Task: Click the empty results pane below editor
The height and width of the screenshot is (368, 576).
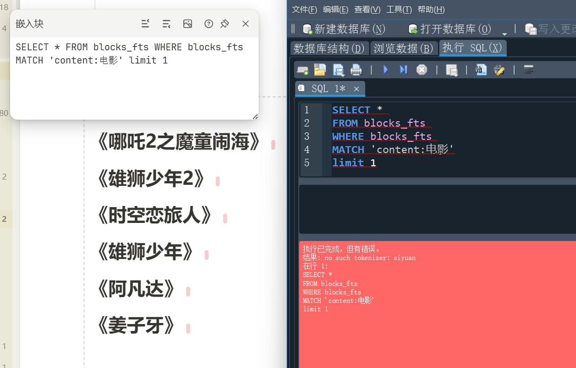Action: 437,209
